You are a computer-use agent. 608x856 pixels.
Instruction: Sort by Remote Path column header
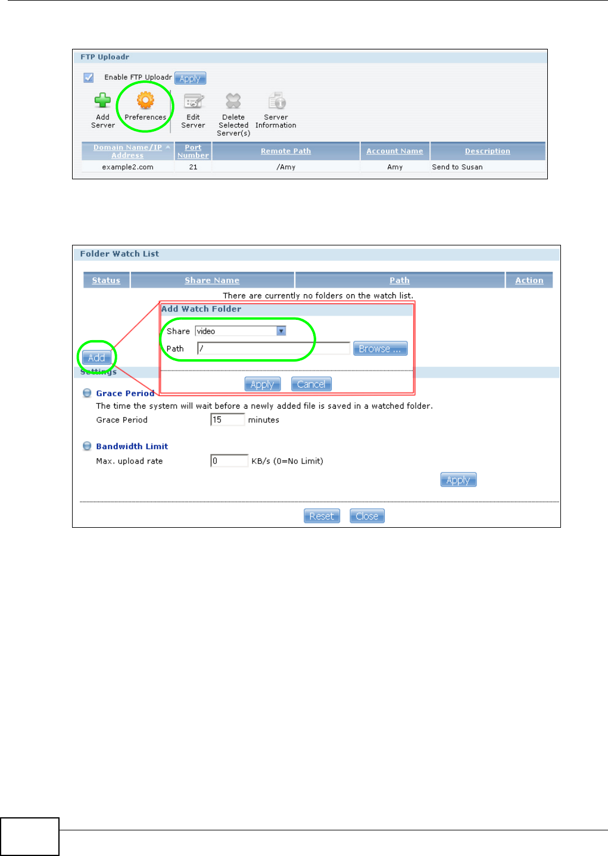click(x=286, y=151)
